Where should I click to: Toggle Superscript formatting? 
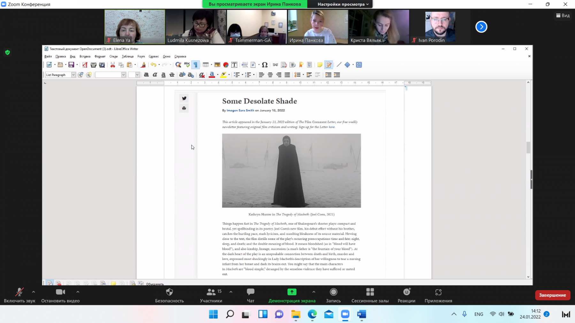pyautogui.click(x=182, y=75)
